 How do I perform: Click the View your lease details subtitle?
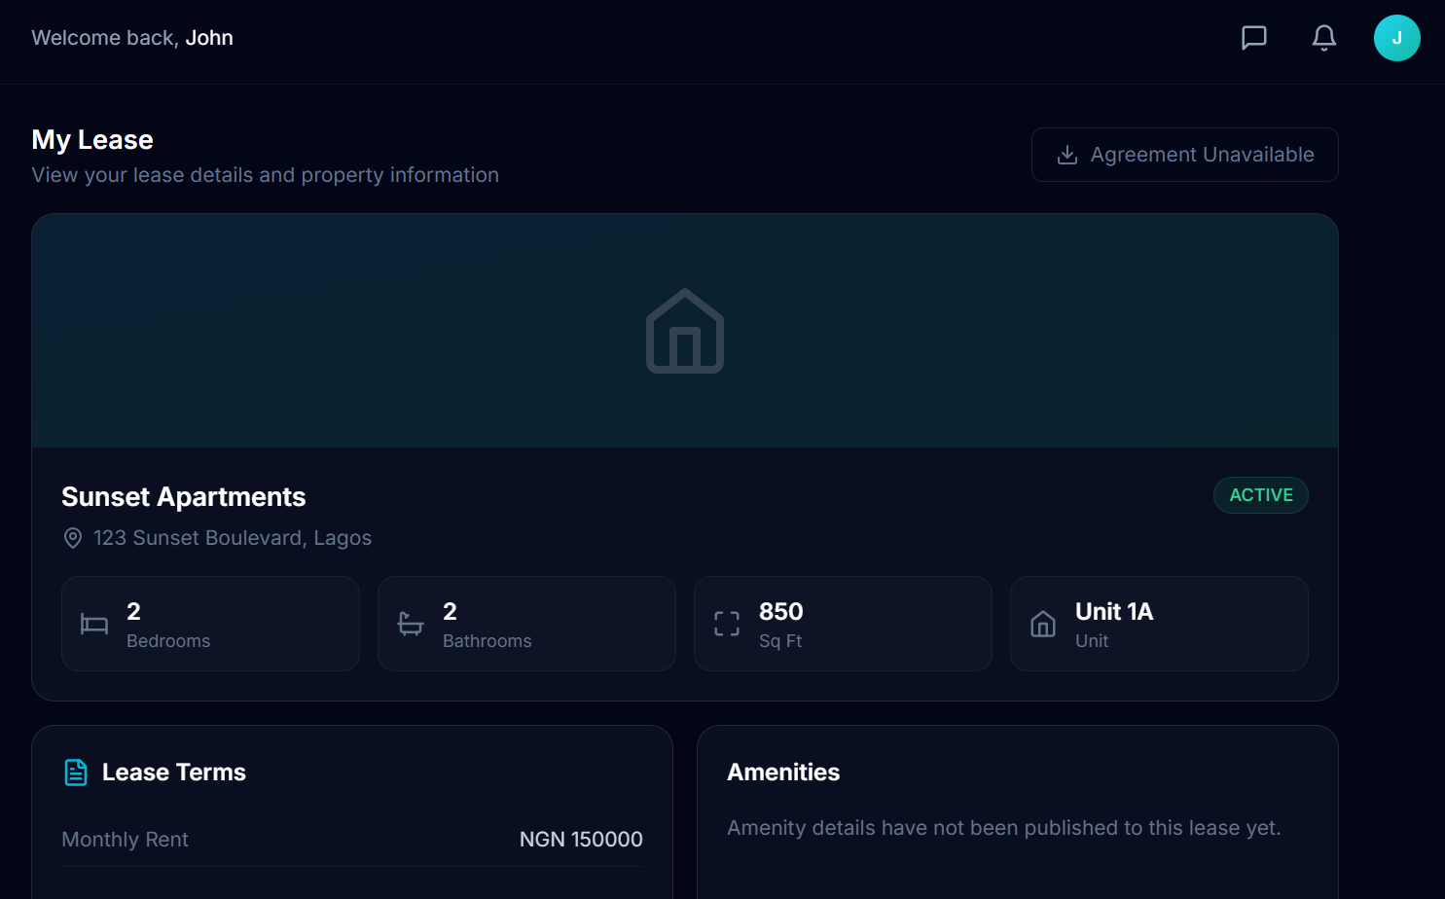pyautogui.click(x=266, y=175)
